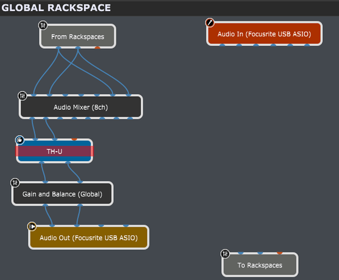Click the knob icon on TH-U plugin block

20,140
